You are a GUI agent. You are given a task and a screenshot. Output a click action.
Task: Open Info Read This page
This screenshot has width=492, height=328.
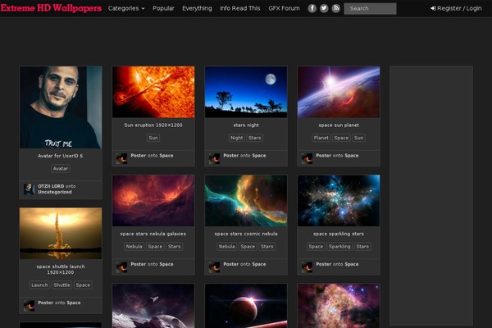[x=240, y=8]
